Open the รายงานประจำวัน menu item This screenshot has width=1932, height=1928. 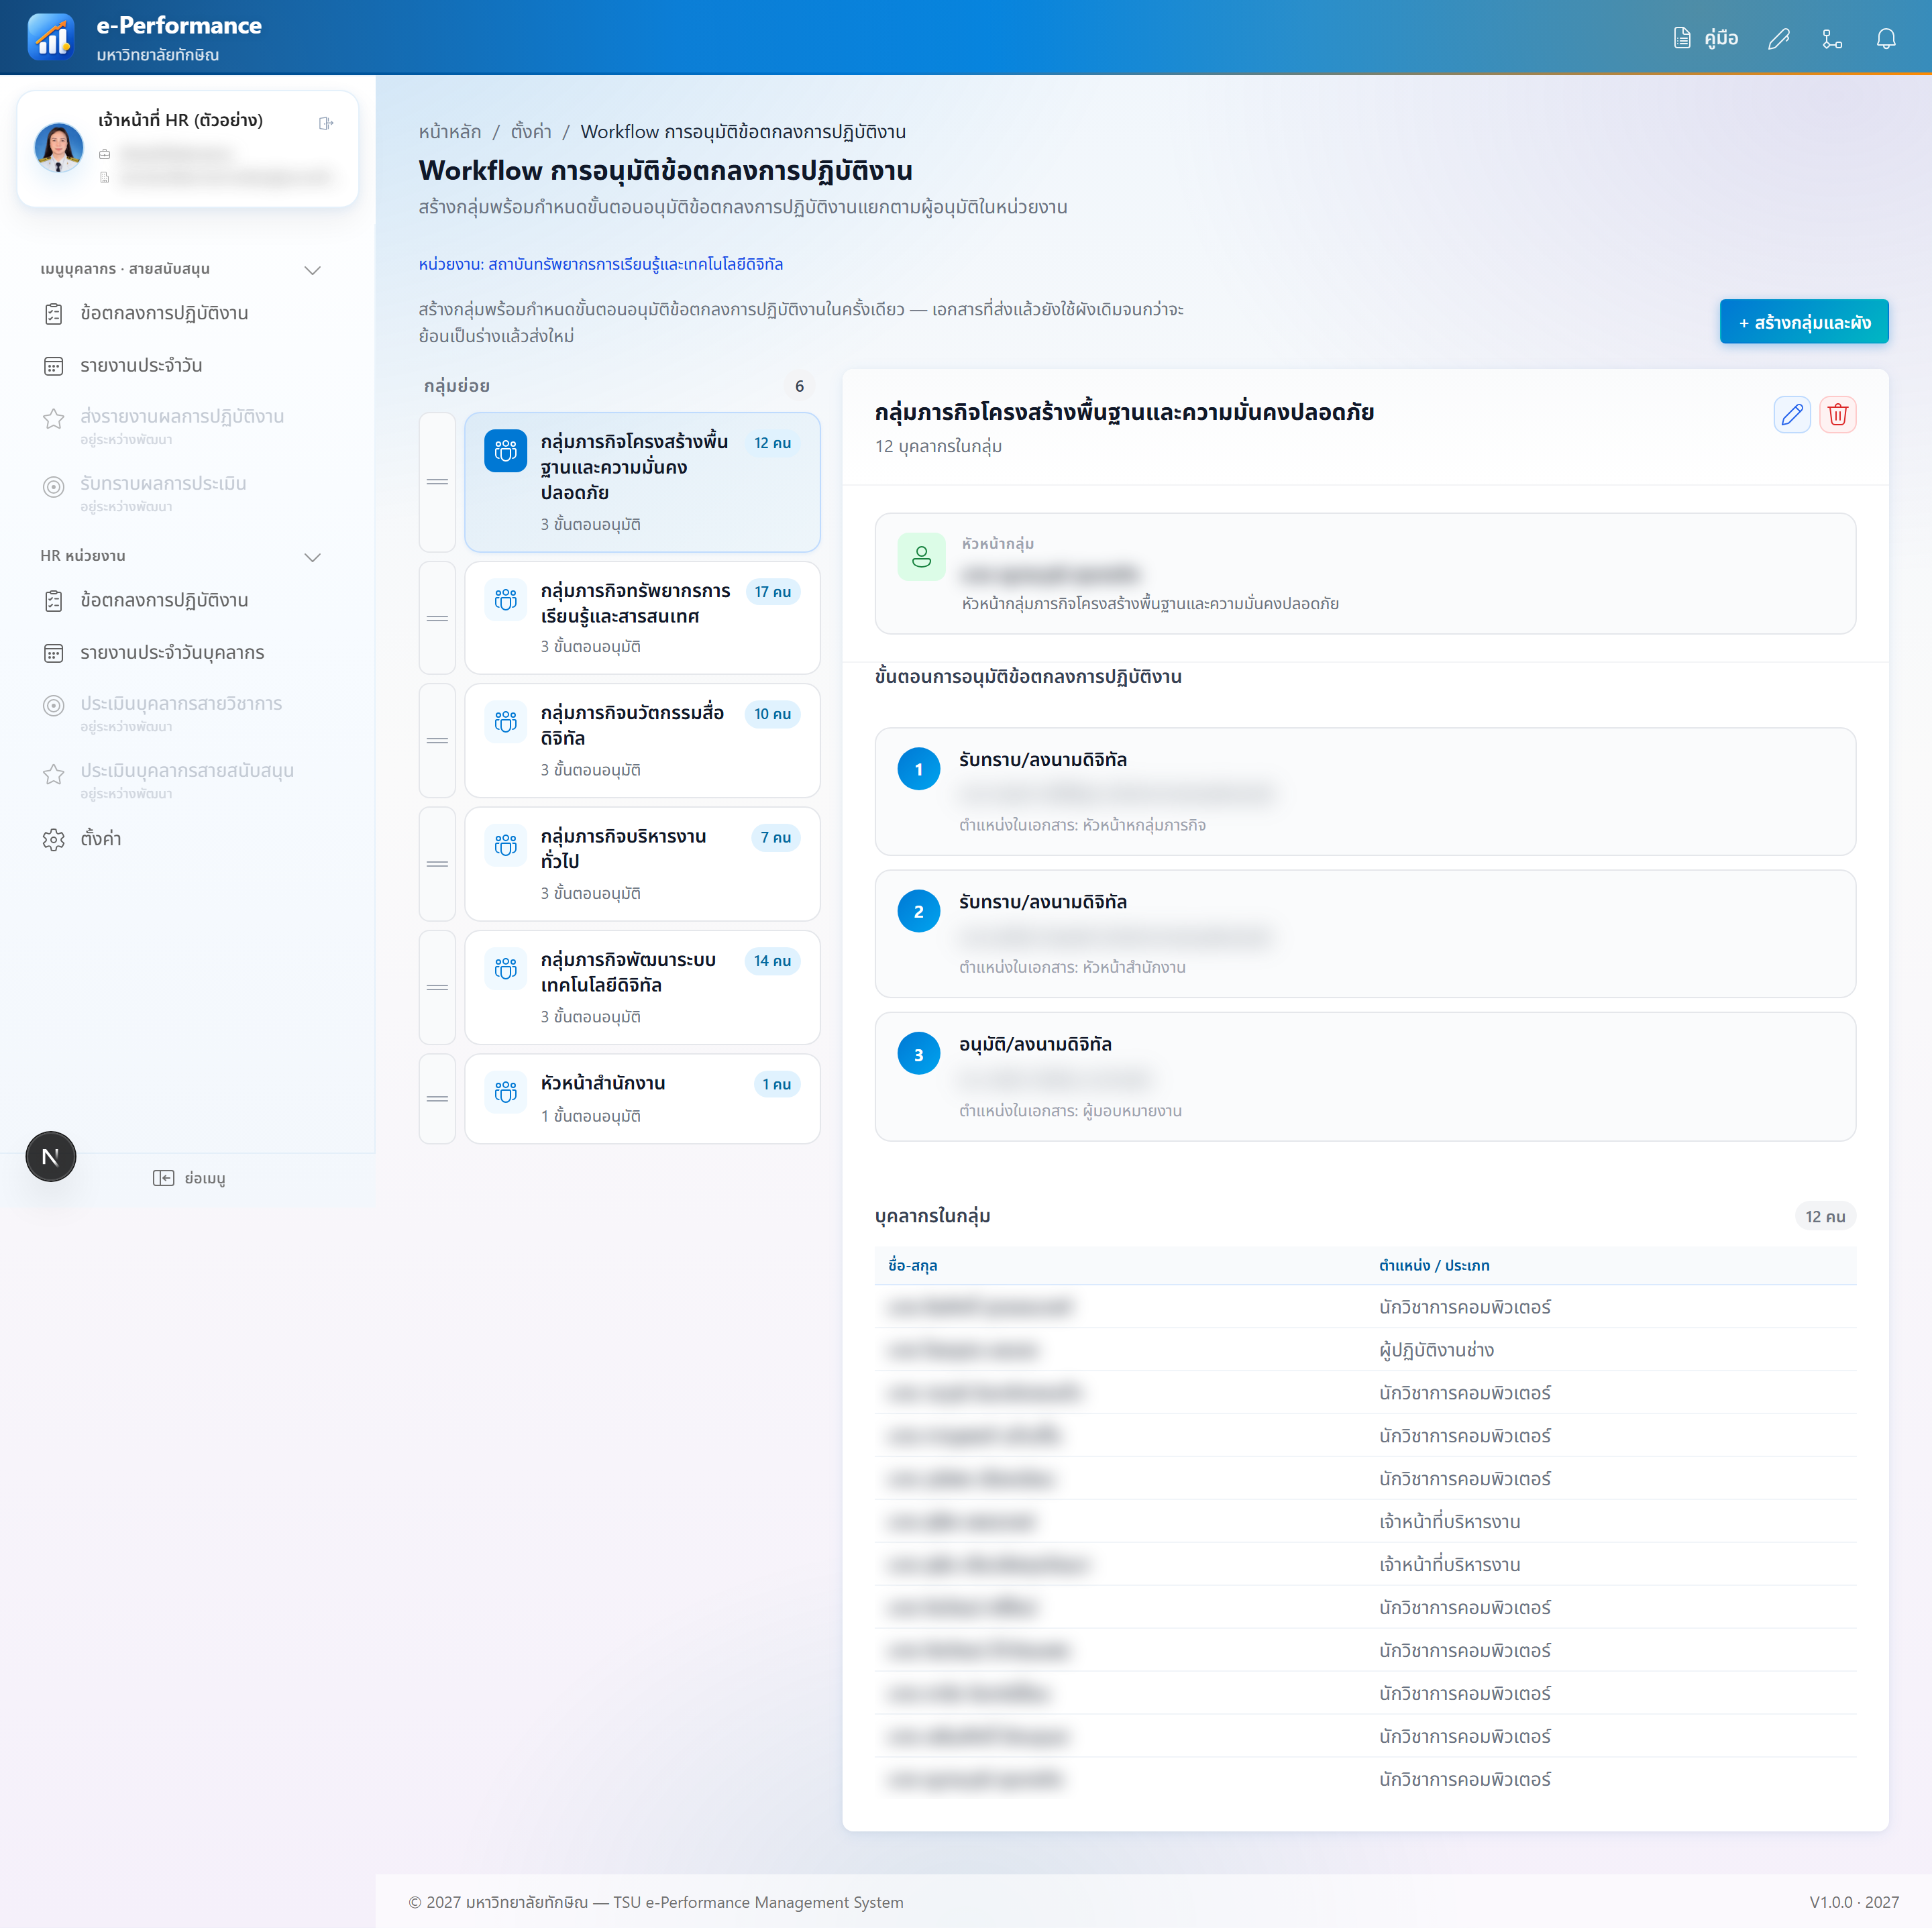pos(141,365)
